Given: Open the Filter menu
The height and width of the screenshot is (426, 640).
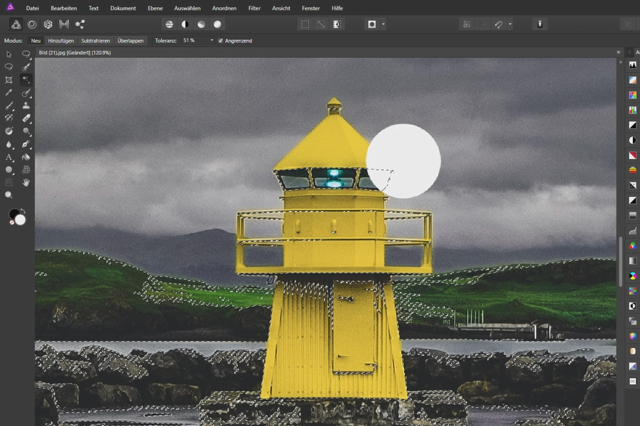Looking at the screenshot, I should (x=254, y=8).
